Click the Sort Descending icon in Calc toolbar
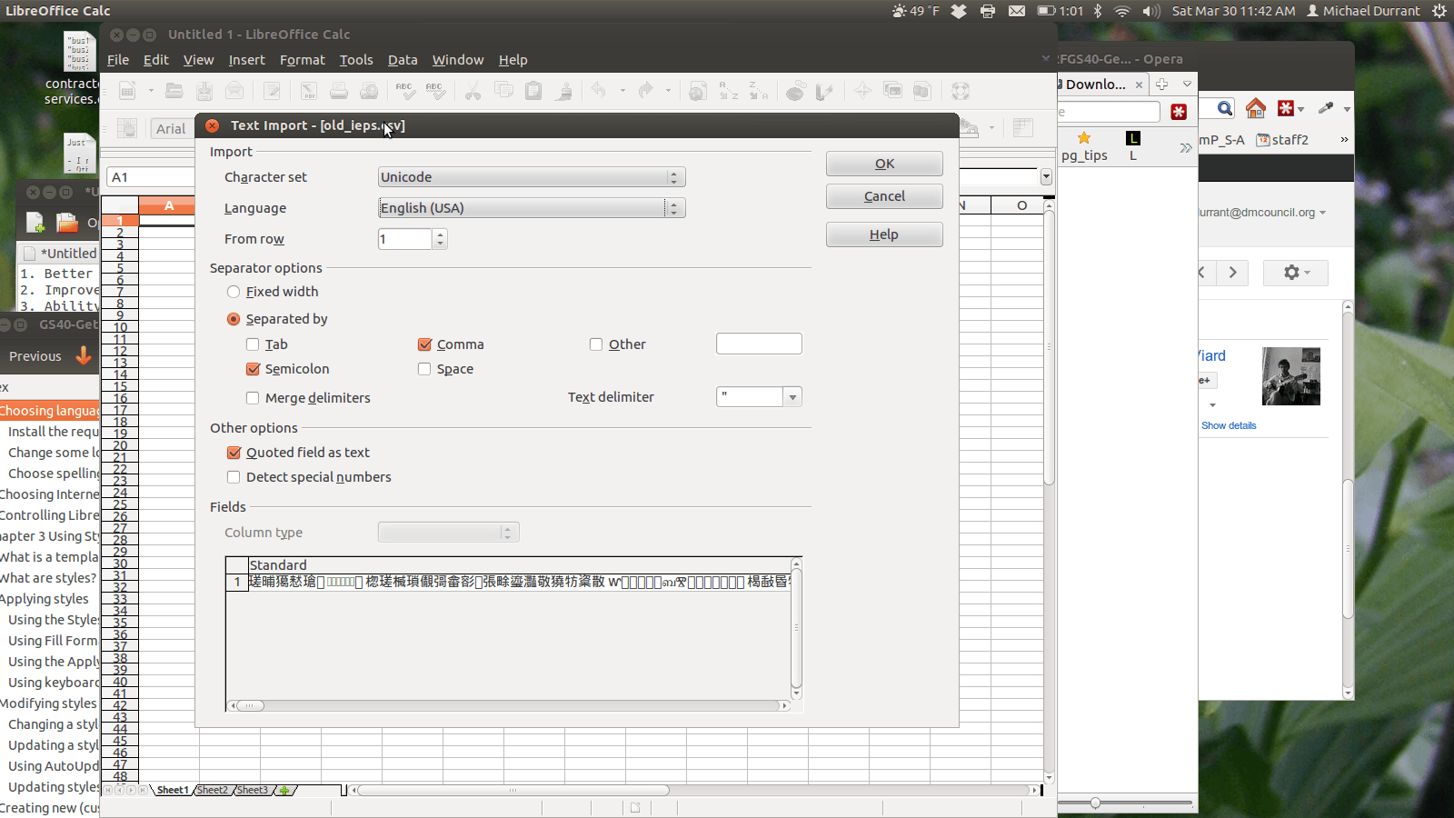This screenshot has height=818, width=1454. point(759,91)
